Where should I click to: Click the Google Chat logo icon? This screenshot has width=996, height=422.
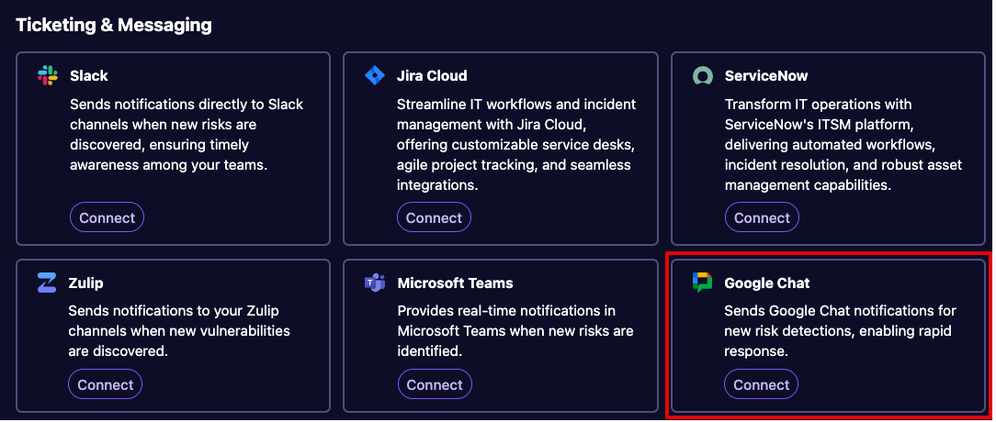click(x=703, y=283)
